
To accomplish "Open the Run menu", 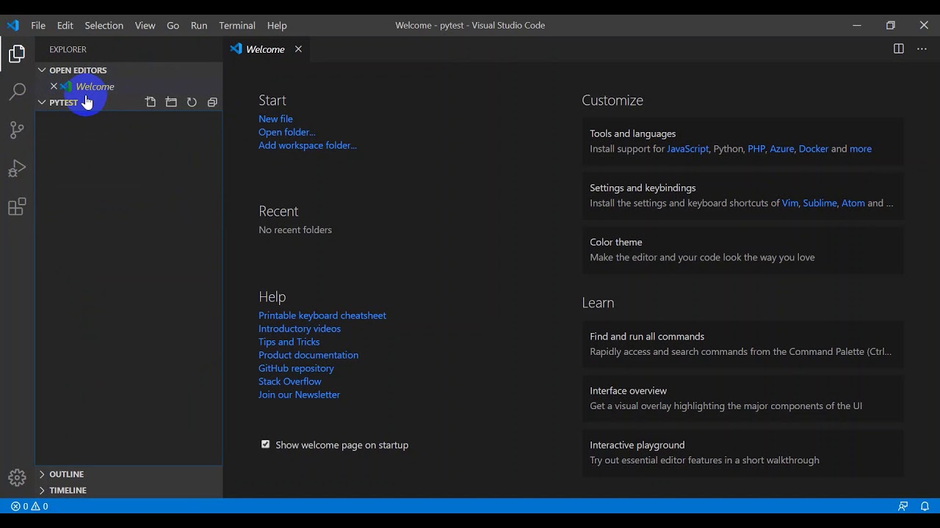I will click(x=199, y=25).
